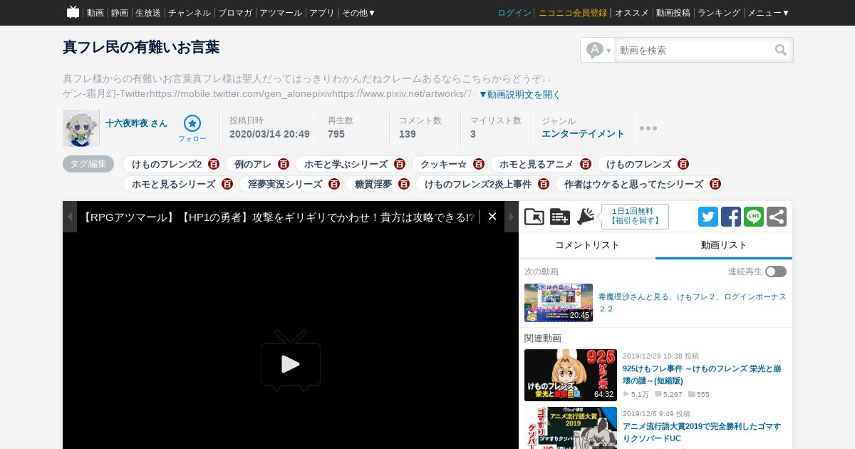Click the party popper gift icon
The width and height of the screenshot is (855, 449).
(586, 217)
